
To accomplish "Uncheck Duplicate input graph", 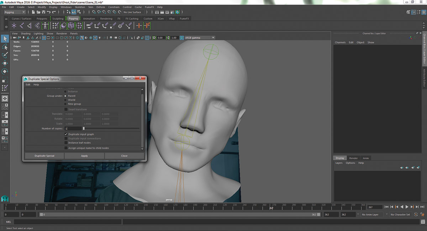I will [66, 134].
